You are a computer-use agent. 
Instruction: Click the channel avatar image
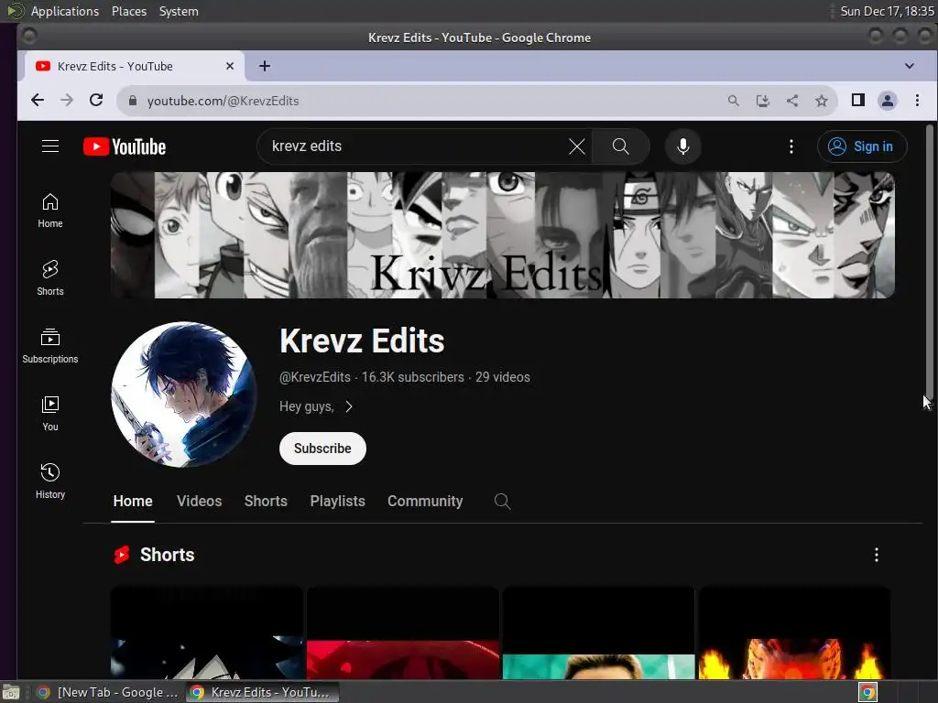pyautogui.click(x=183, y=395)
